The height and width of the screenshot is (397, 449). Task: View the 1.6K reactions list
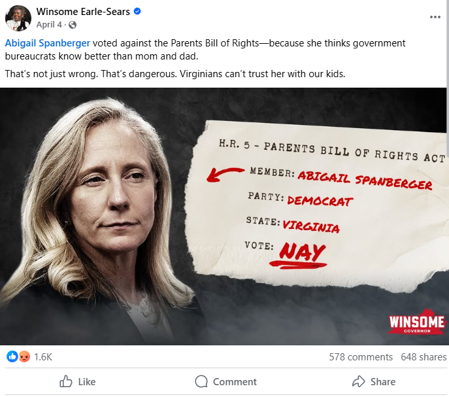pyautogui.click(x=43, y=357)
